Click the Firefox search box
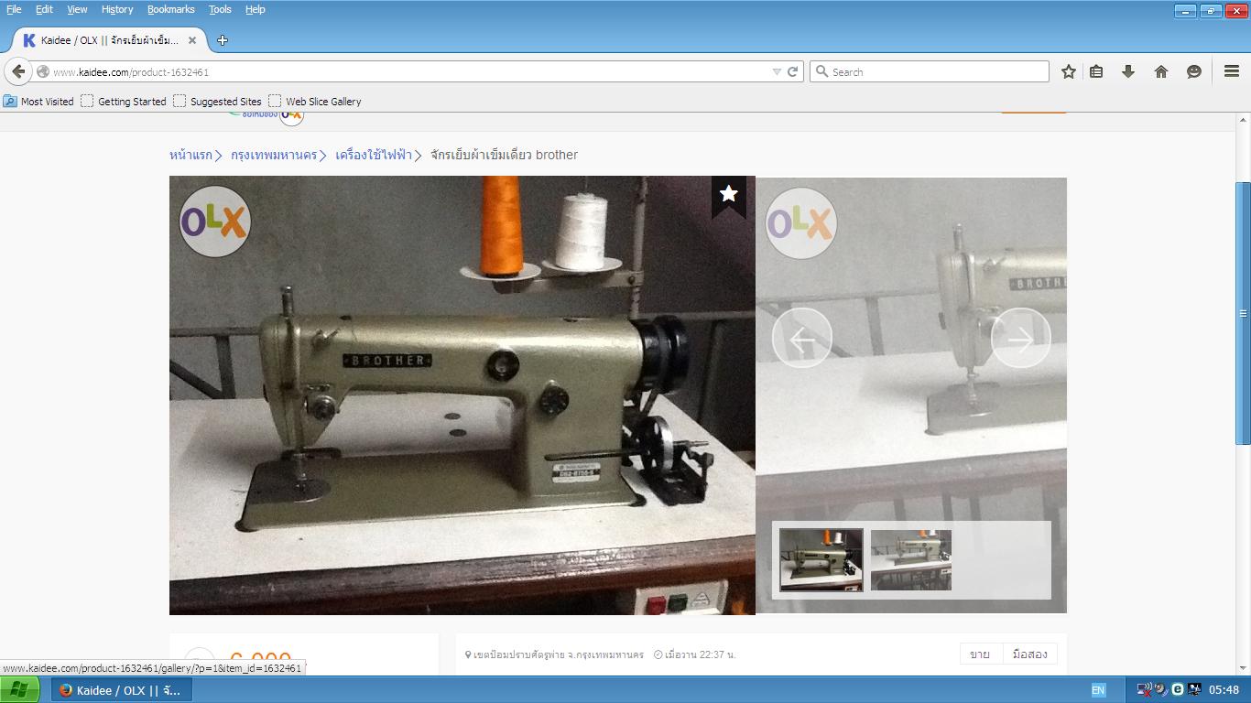Image resolution: width=1251 pixels, height=703 pixels. pos(930,71)
